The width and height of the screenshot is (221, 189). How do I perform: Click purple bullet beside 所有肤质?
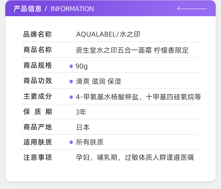tap(71, 142)
